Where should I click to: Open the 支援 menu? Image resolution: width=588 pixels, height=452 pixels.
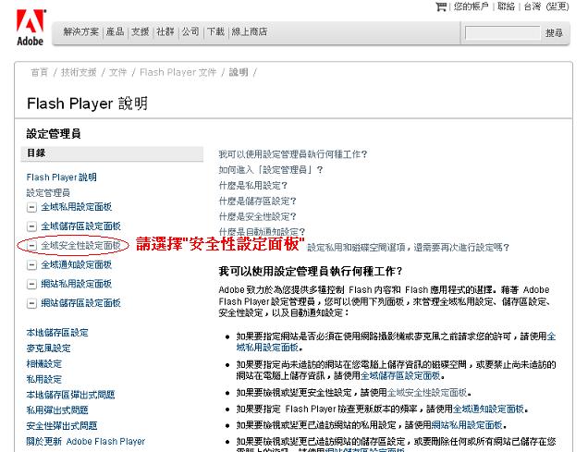tap(141, 31)
